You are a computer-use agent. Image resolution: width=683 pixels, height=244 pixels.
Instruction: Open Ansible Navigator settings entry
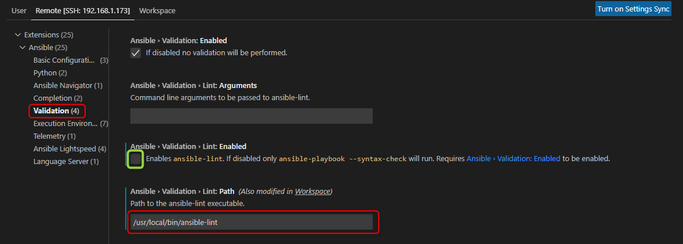68,85
